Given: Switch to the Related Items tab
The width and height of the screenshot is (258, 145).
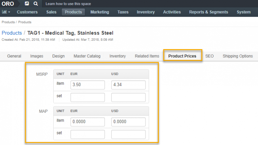Looking at the screenshot, I should click(147, 56).
